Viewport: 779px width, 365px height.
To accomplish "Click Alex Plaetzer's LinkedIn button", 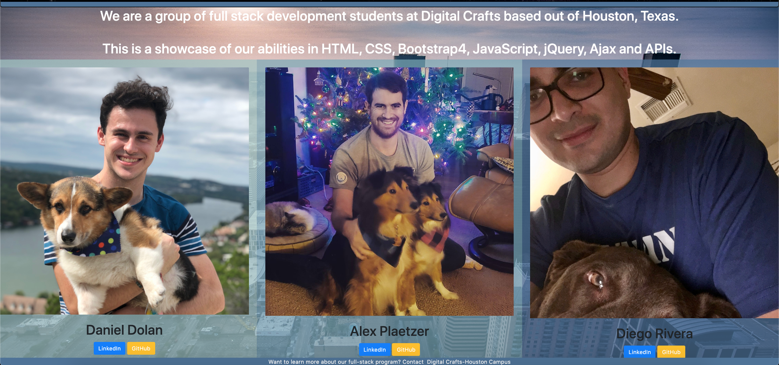I will pyautogui.click(x=374, y=350).
